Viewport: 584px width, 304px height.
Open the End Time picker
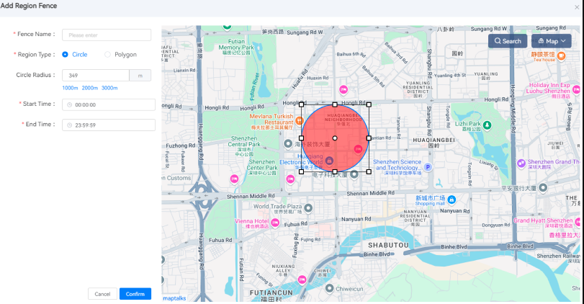(109, 125)
